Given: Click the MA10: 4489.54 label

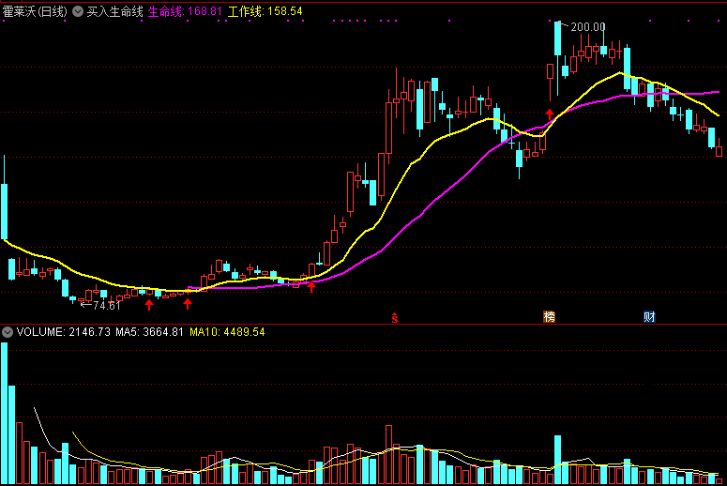Looking at the screenshot, I should (x=227, y=332).
